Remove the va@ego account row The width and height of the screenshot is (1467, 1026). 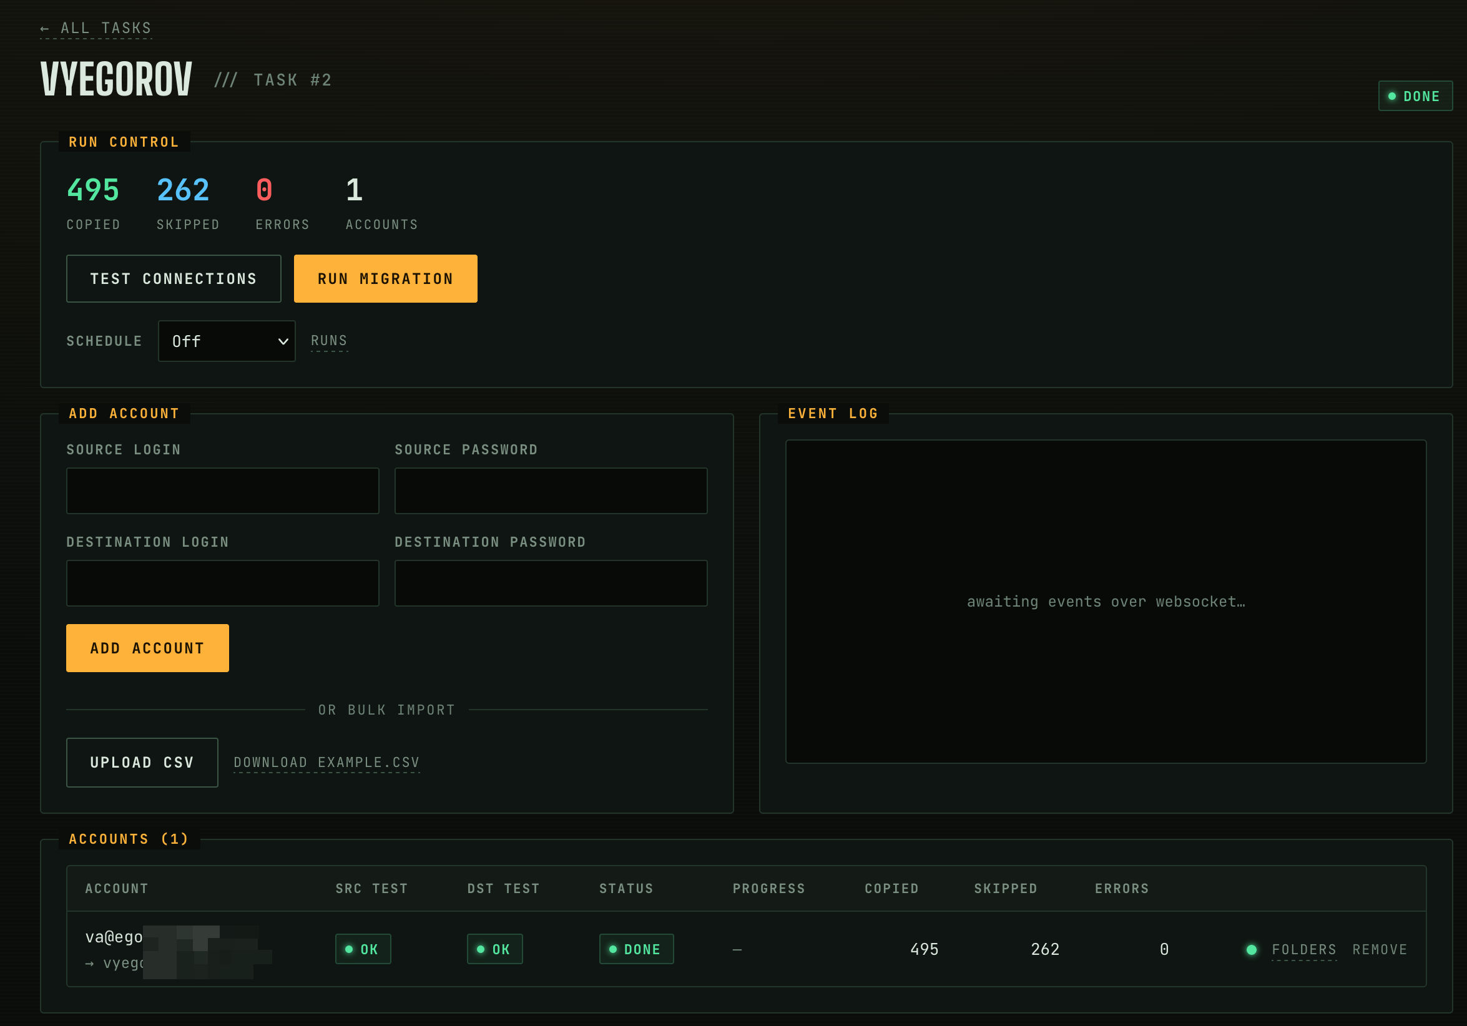(x=1380, y=949)
